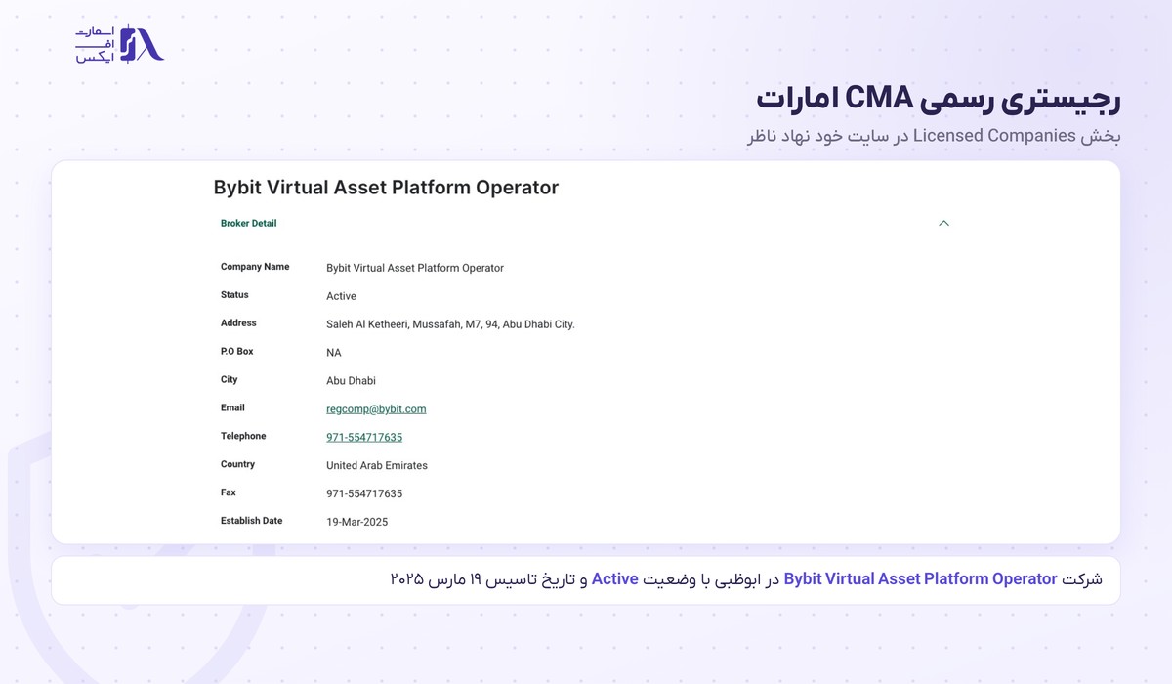
Task: Open the regcomp@bybit.com email link
Action: [376, 409]
